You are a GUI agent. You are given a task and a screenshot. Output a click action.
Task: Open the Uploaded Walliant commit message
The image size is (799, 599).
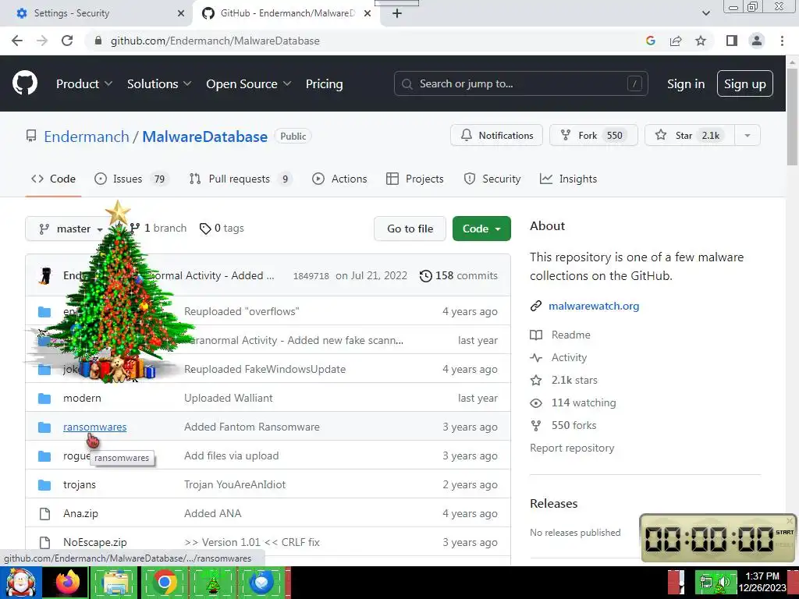[x=229, y=398]
